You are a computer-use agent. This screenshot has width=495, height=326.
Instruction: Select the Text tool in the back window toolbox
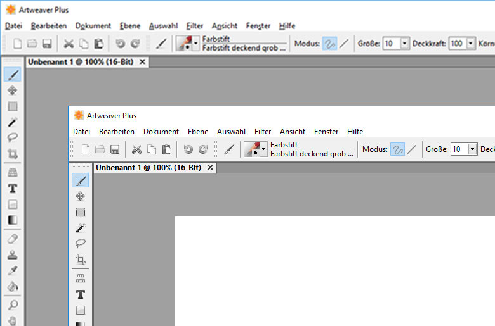13,189
